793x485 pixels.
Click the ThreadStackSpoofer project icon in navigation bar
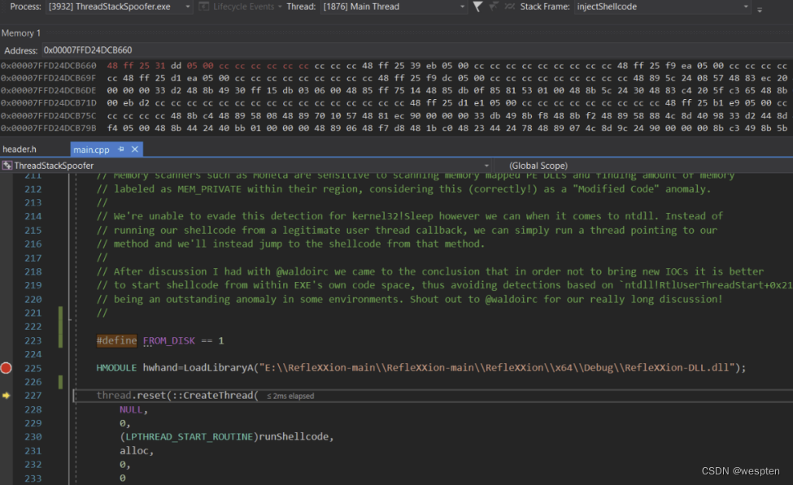(7, 165)
